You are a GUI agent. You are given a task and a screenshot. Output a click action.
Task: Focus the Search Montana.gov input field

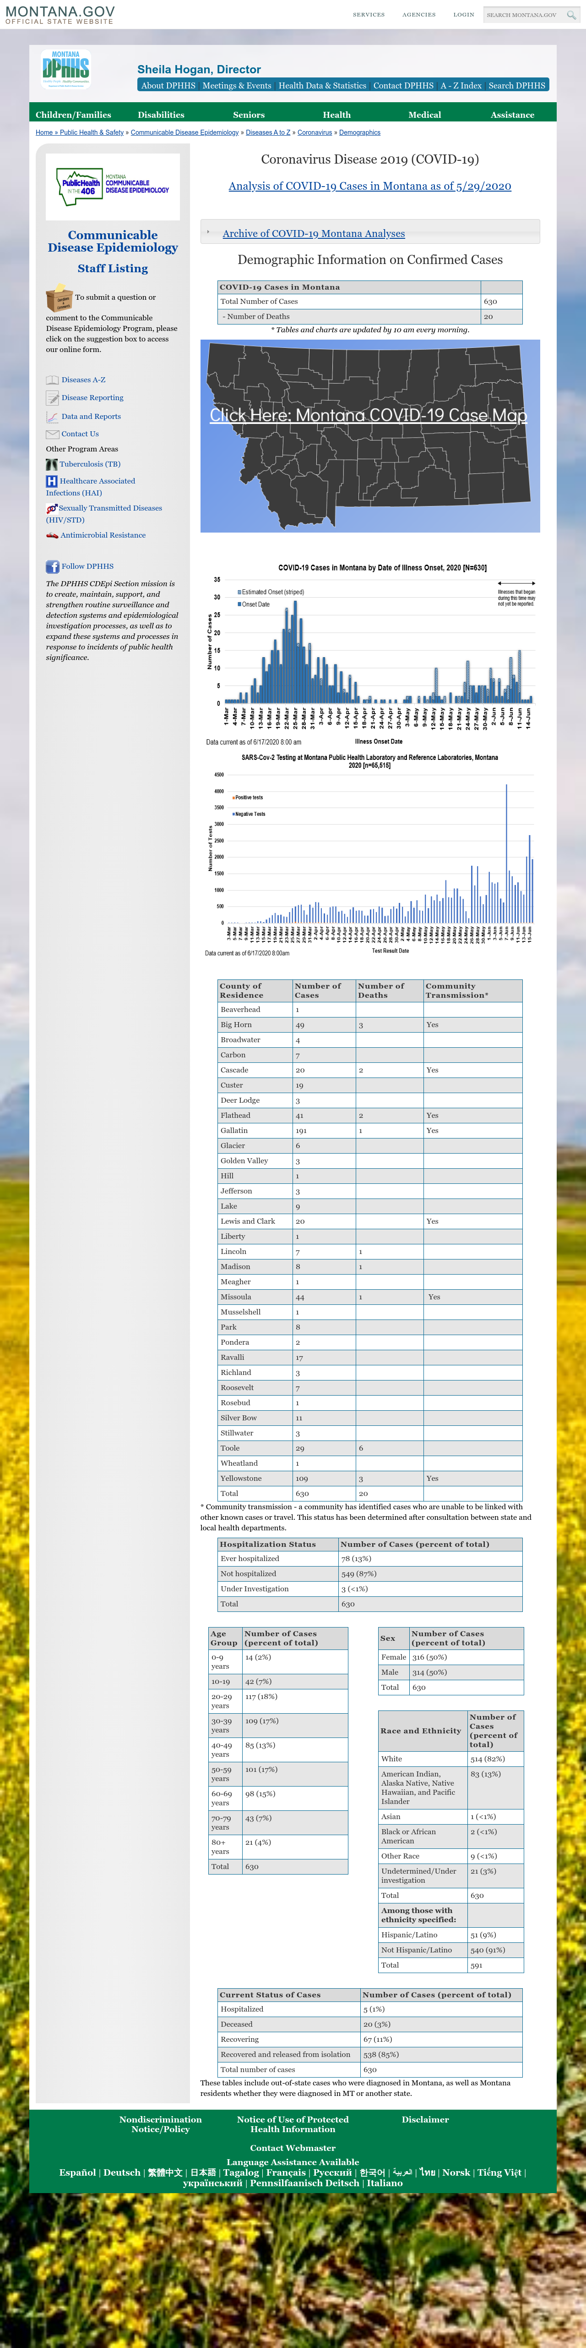tap(523, 15)
